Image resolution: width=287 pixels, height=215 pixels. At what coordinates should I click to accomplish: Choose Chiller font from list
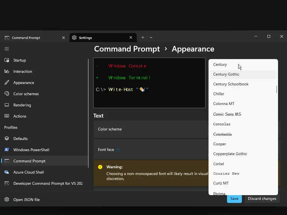point(243,94)
